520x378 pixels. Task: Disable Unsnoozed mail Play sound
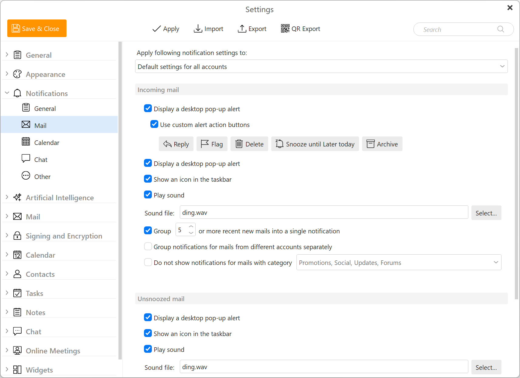point(148,349)
